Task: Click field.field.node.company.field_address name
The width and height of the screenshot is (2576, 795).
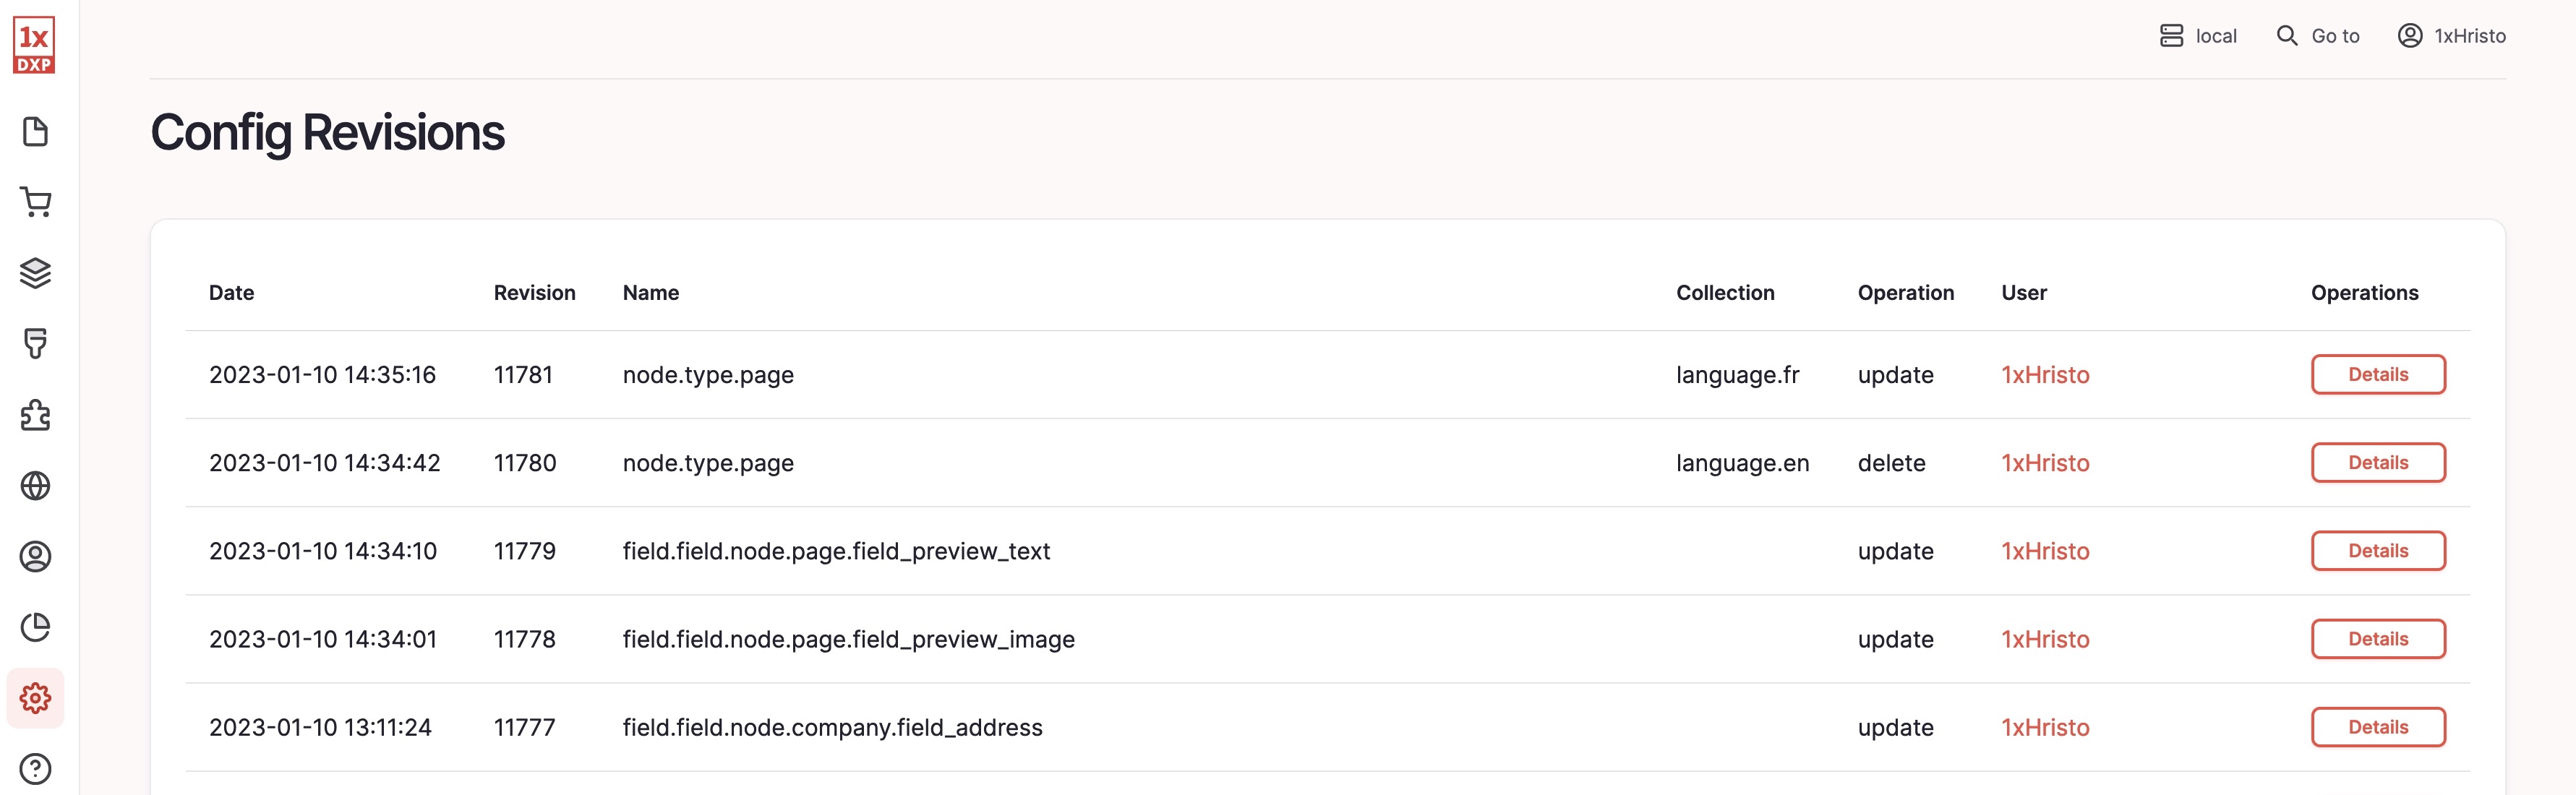Action: click(x=832, y=727)
